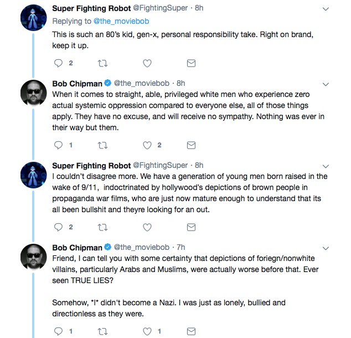Like the 'I couldn't disagree more' tweet

(x=147, y=227)
